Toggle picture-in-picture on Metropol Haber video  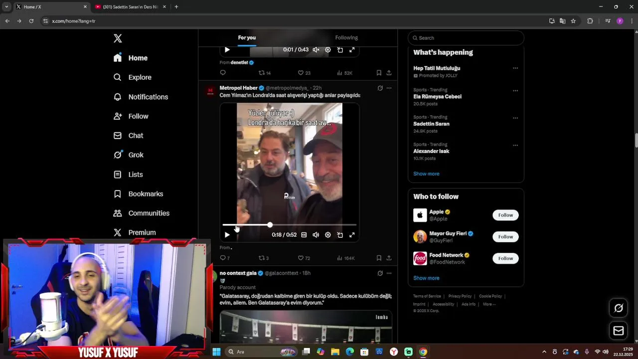tap(340, 235)
